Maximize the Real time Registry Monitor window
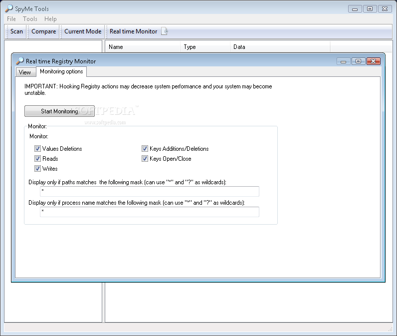This screenshot has height=336, width=397. point(358,61)
